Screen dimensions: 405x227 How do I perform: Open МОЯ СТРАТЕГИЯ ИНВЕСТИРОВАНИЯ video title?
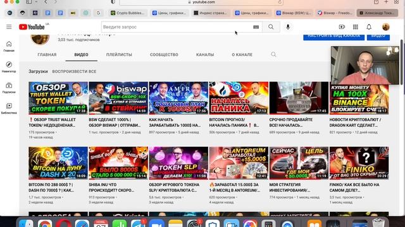tap(290, 187)
